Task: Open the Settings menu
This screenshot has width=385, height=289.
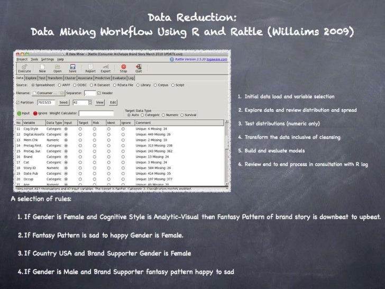Action: (x=48, y=59)
